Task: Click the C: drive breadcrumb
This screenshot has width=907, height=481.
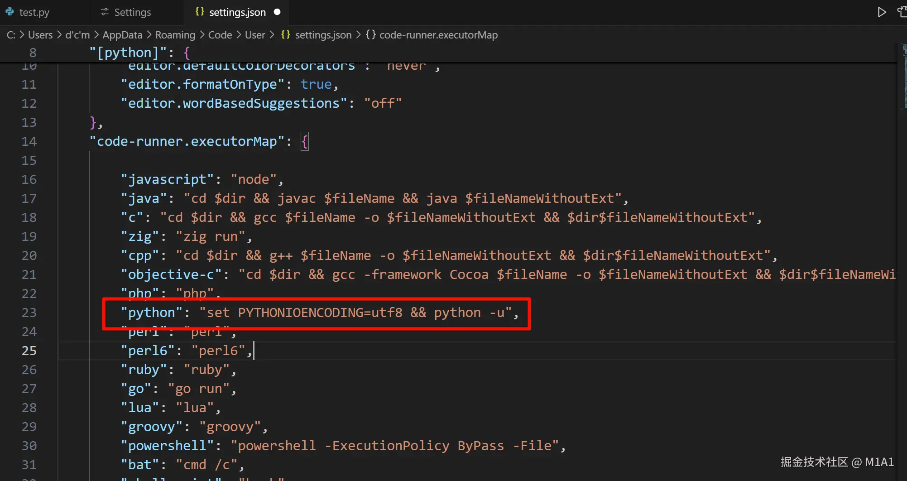Action: pos(11,35)
